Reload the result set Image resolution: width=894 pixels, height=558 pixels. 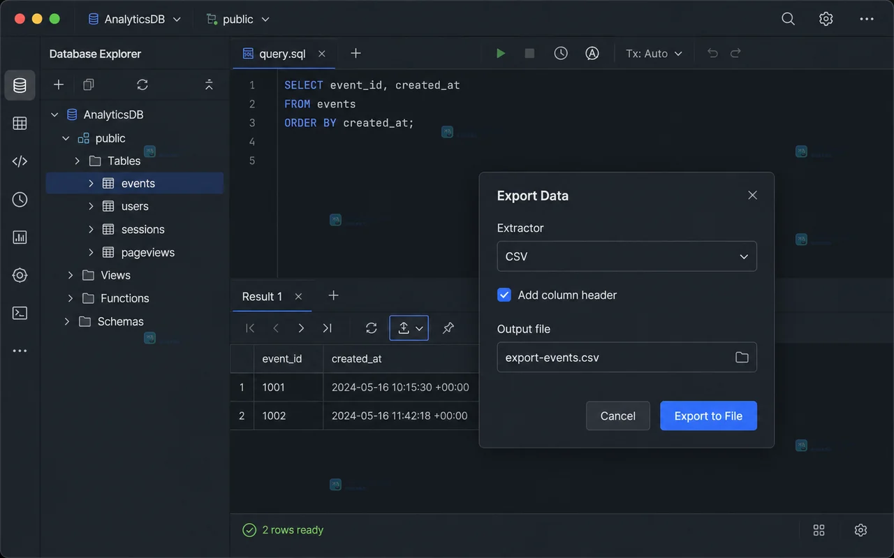click(372, 328)
